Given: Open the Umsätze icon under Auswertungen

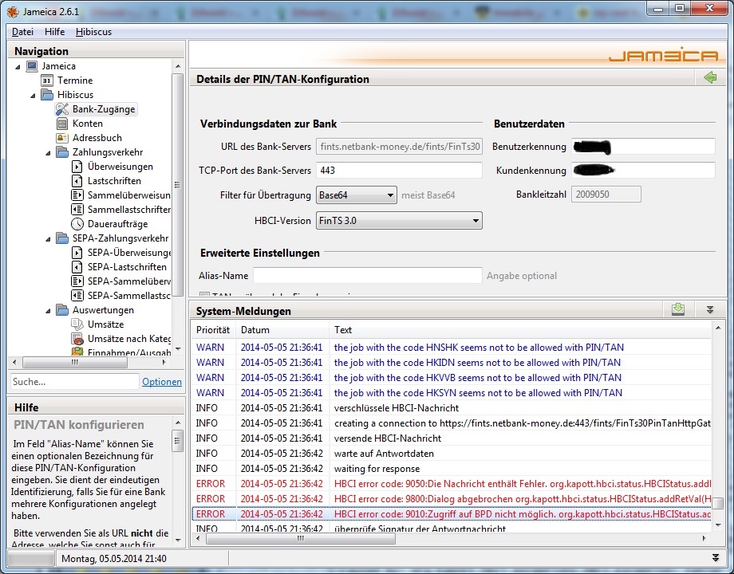Looking at the screenshot, I should point(77,324).
